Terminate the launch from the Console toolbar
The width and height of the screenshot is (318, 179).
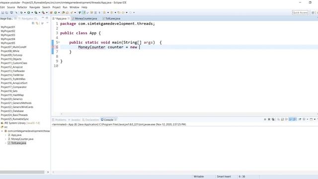(265, 119)
